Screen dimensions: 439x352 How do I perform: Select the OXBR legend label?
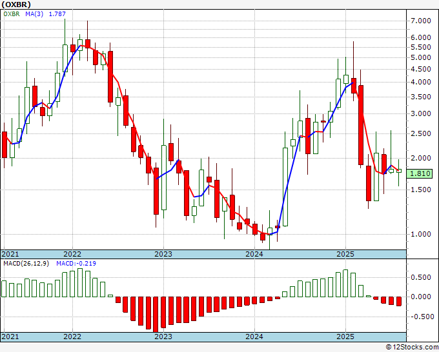click(x=12, y=14)
